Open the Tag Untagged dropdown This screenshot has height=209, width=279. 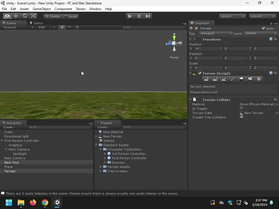(x=216, y=33)
